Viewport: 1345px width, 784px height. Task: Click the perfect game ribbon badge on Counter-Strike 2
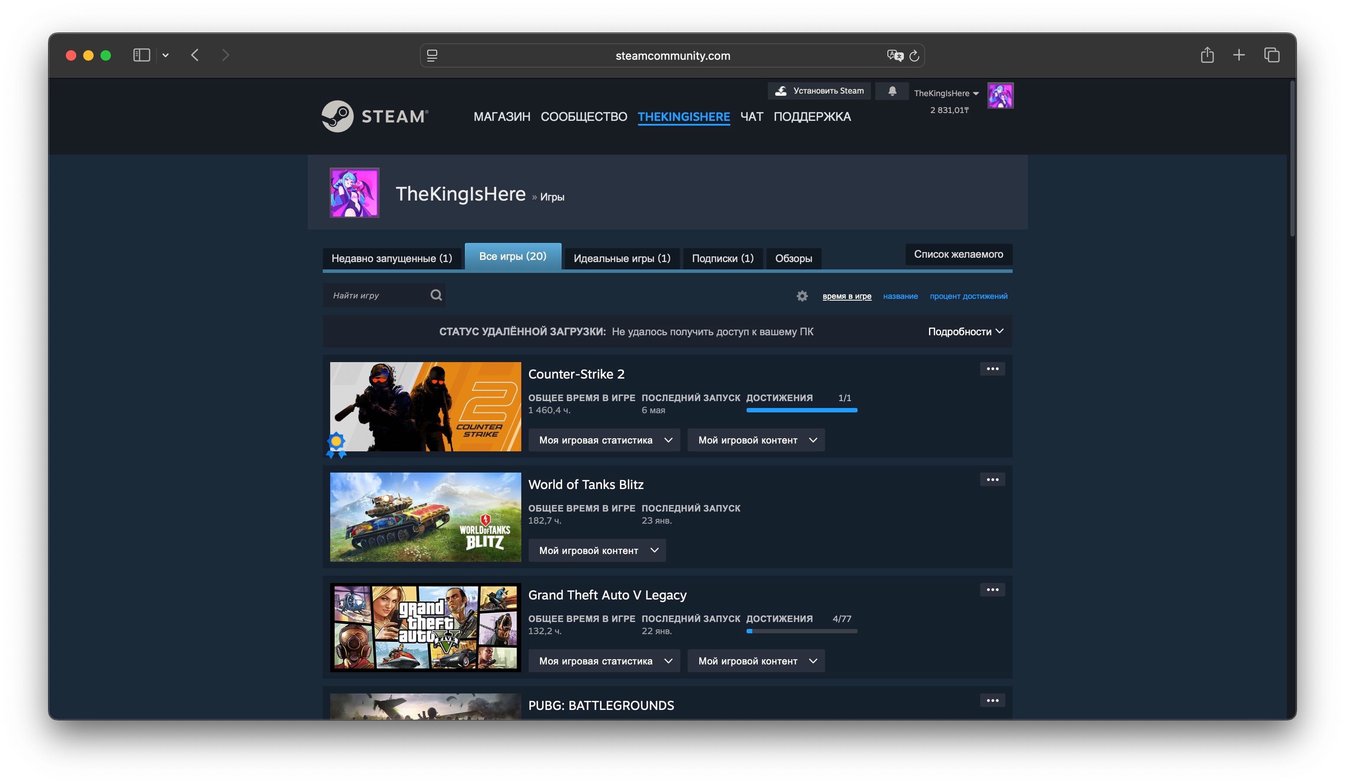pyautogui.click(x=336, y=444)
